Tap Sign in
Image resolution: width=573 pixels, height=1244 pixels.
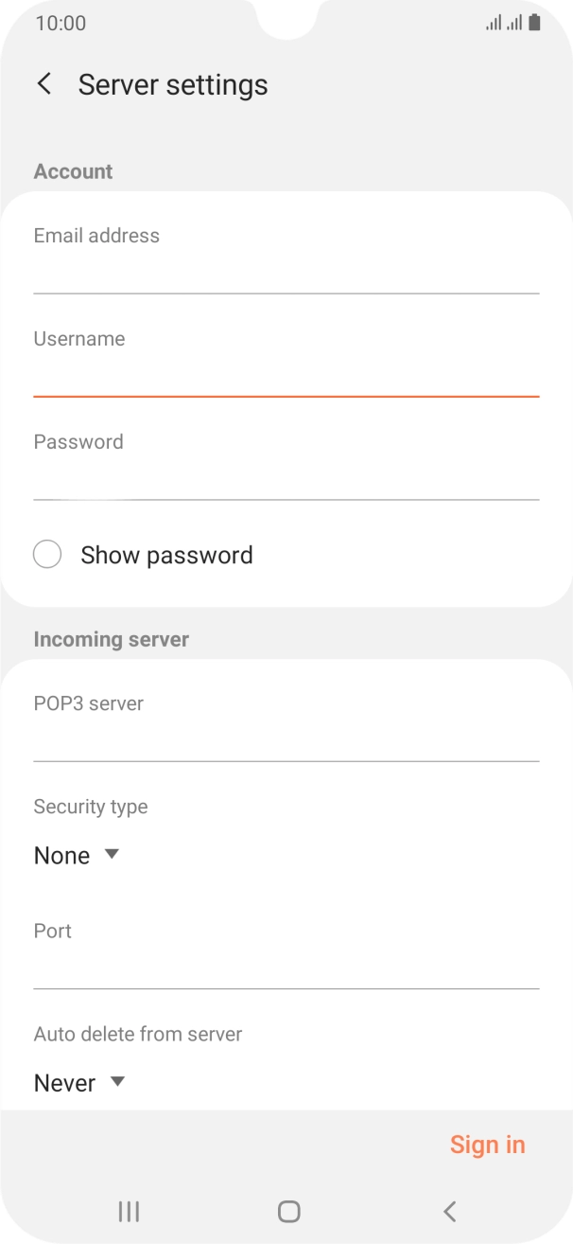(x=488, y=1144)
